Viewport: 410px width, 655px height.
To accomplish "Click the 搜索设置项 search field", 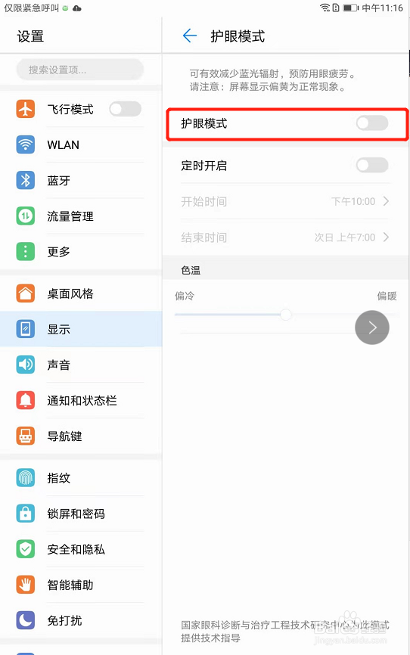I will click(x=80, y=70).
